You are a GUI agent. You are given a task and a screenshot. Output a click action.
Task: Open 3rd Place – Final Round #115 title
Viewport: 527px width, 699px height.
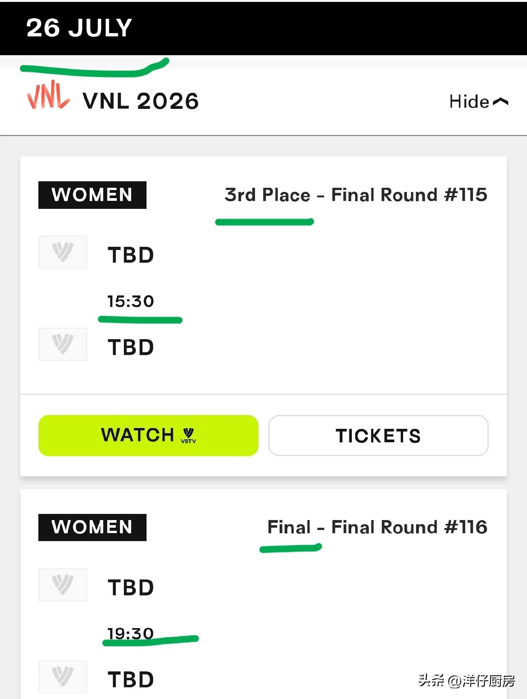click(x=356, y=195)
